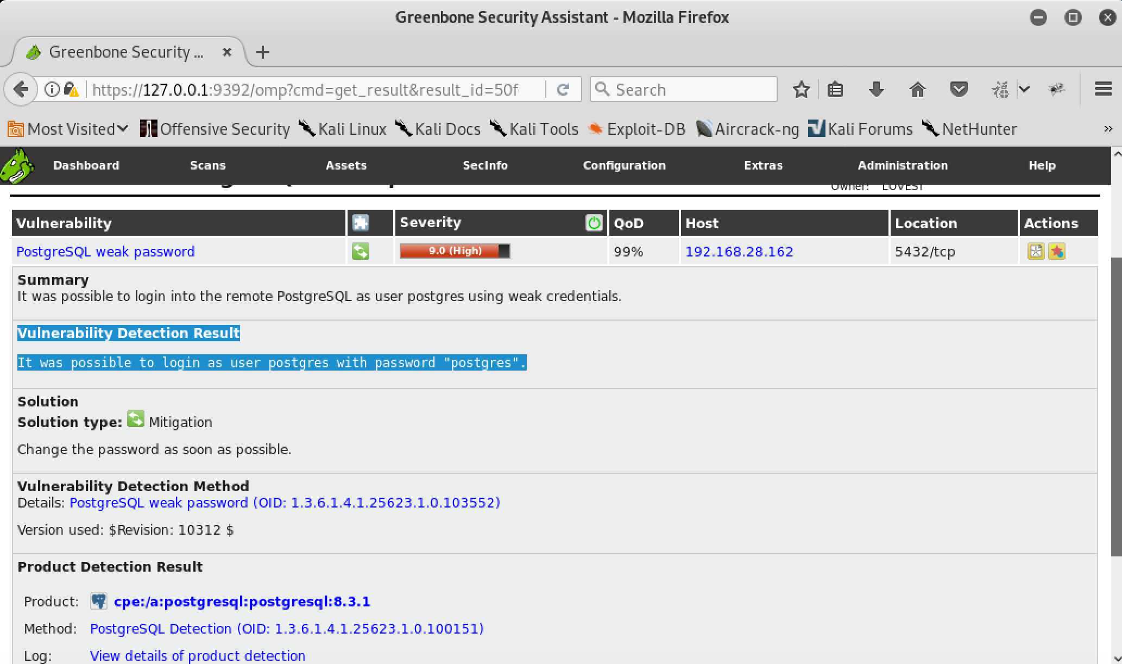Screen dimensions: 1122x664
Task: Add an override for this result
Action: pos(1056,251)
